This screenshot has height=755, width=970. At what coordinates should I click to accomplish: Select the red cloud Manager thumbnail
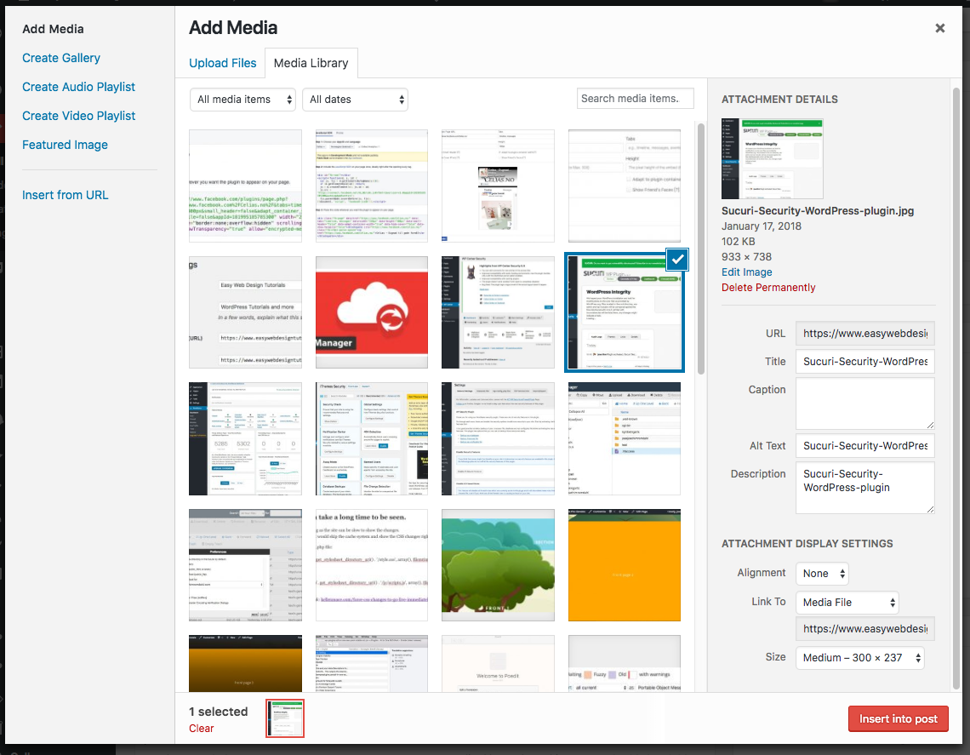coord(372,312)
